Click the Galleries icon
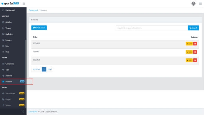Viewport: 204px width, 115px height. tap(3, 34)
